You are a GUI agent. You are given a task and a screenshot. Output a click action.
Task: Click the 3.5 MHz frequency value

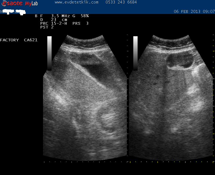tap(60, 16)
